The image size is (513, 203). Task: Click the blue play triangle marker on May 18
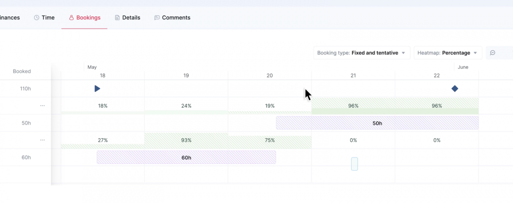97,88
